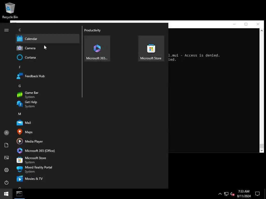Show hidden tray icons chevron
The image size is (266, 199).
[220, 194]
